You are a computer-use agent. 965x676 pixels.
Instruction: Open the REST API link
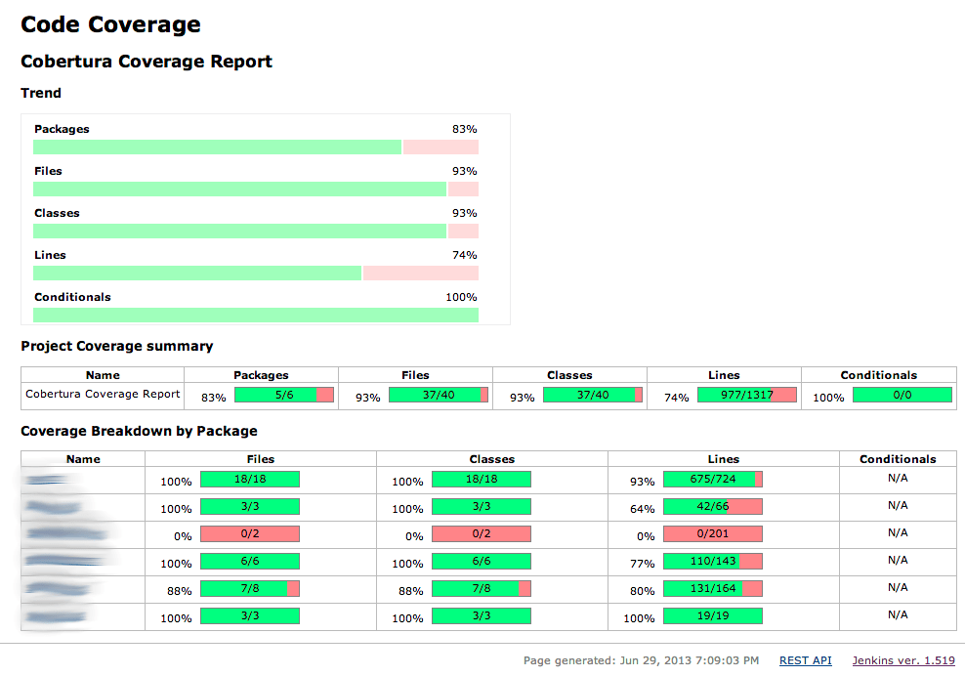coord(805,660)
